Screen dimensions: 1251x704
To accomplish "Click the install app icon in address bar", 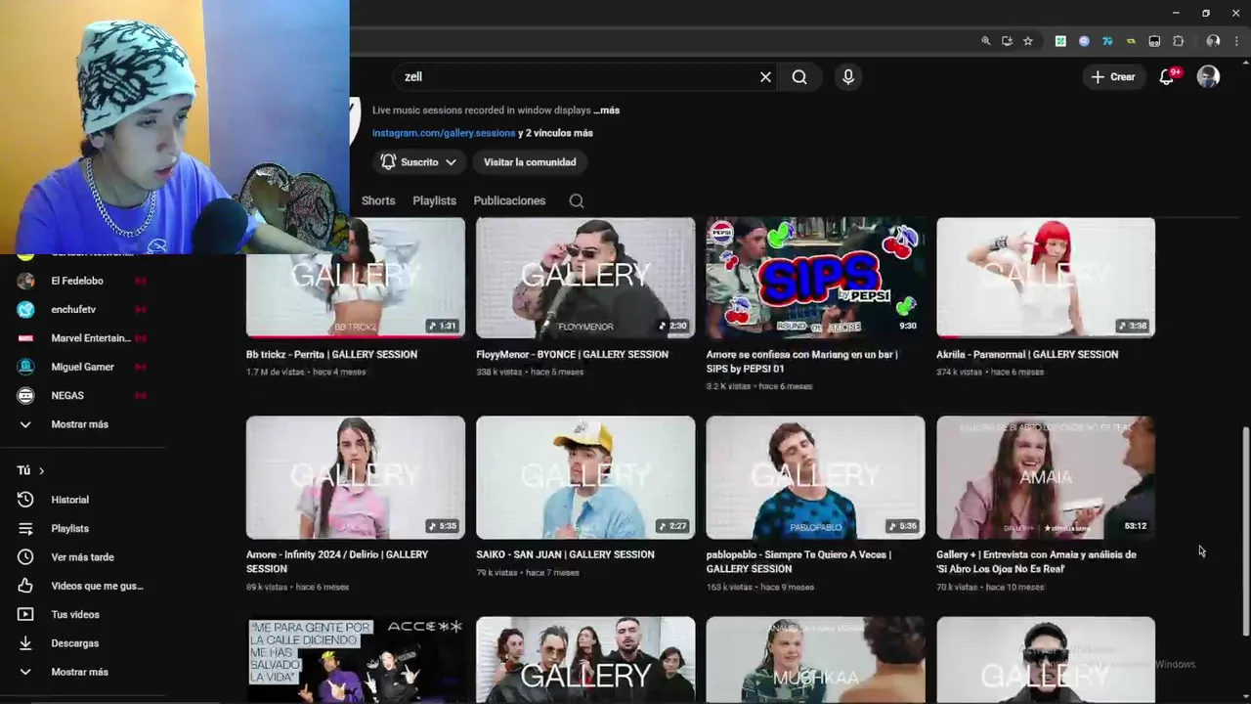I will [1007, 41].
